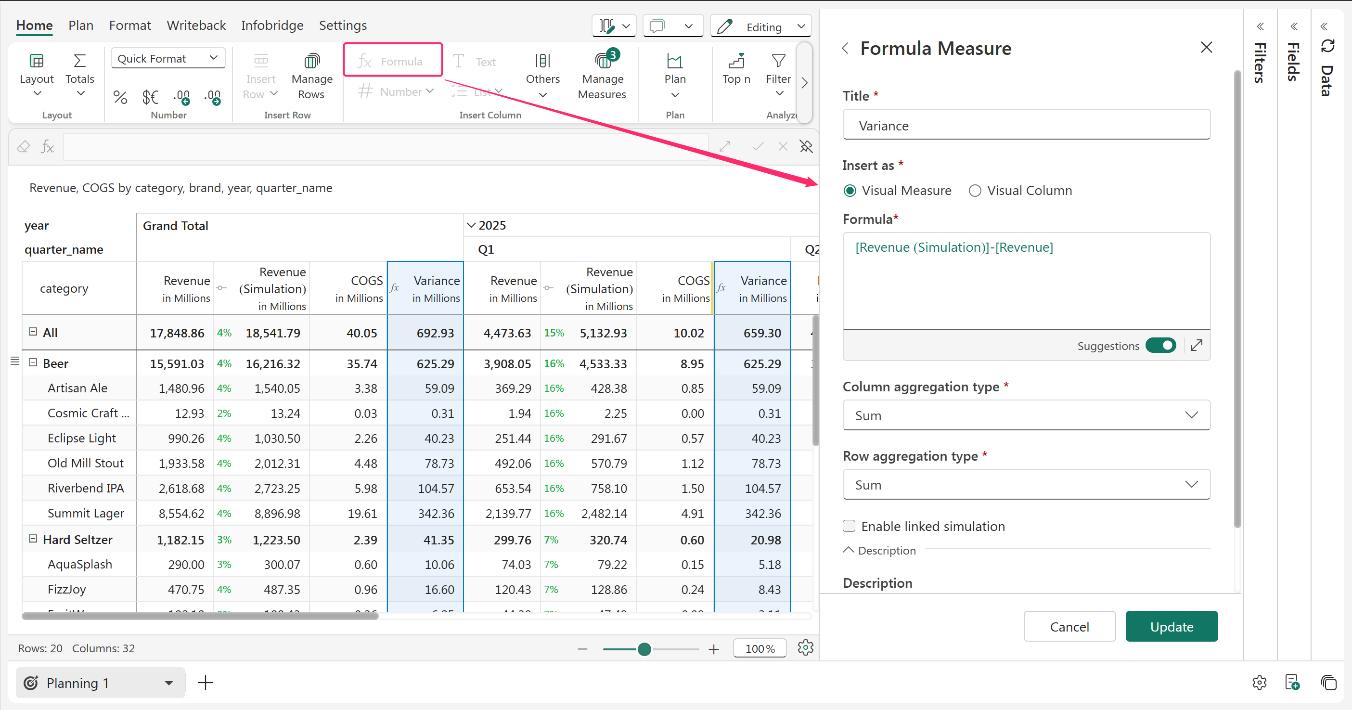Toggle the Suggestions switch off
1352x710 pixels.
click(1161, 345)
